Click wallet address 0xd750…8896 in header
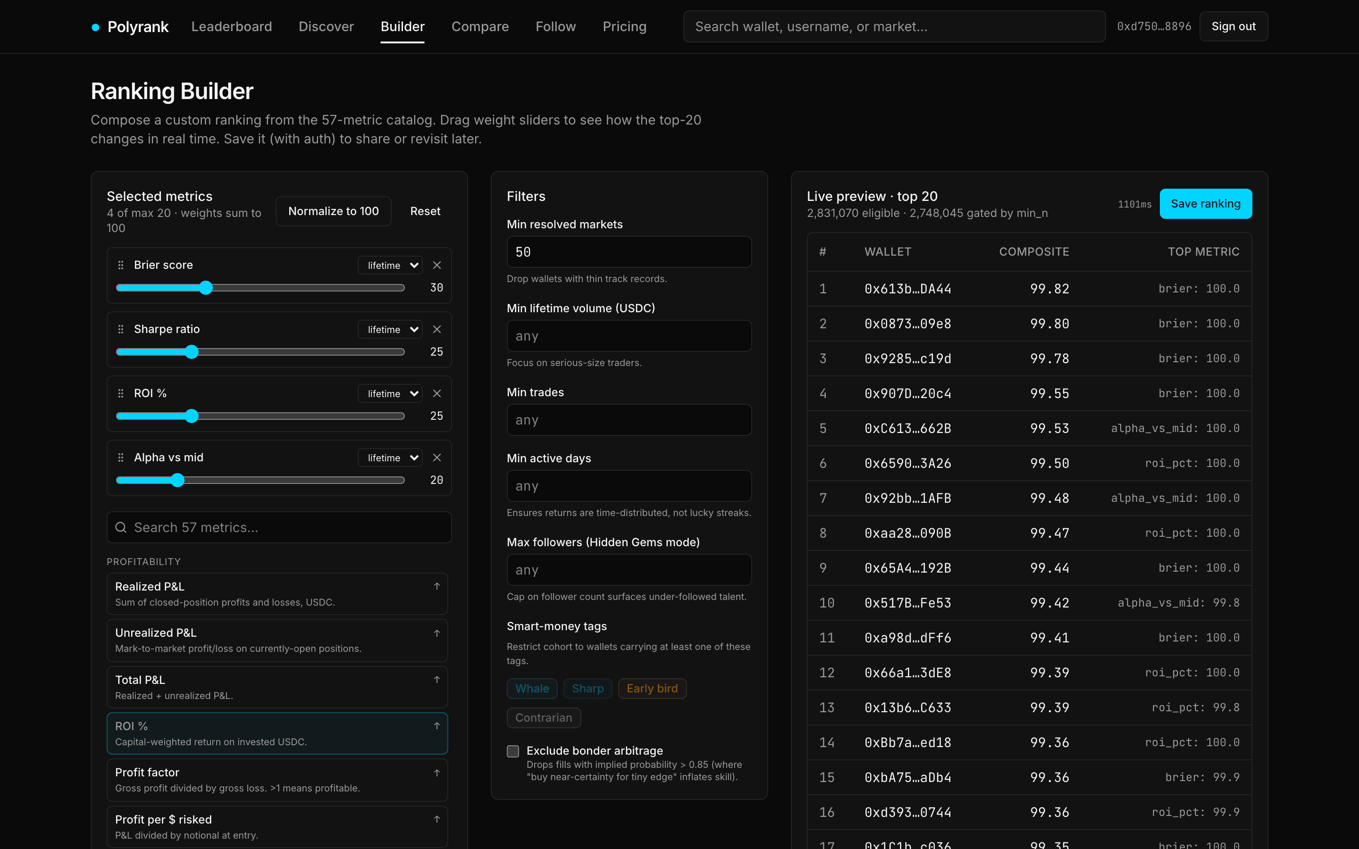This screenshot has height=849, width=1359. click(1154, 26)
